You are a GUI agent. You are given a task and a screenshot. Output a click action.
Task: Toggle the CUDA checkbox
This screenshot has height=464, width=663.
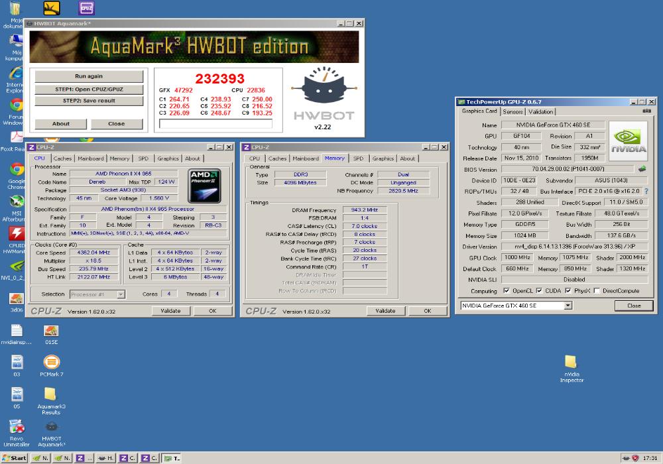[x=539, y=291]
